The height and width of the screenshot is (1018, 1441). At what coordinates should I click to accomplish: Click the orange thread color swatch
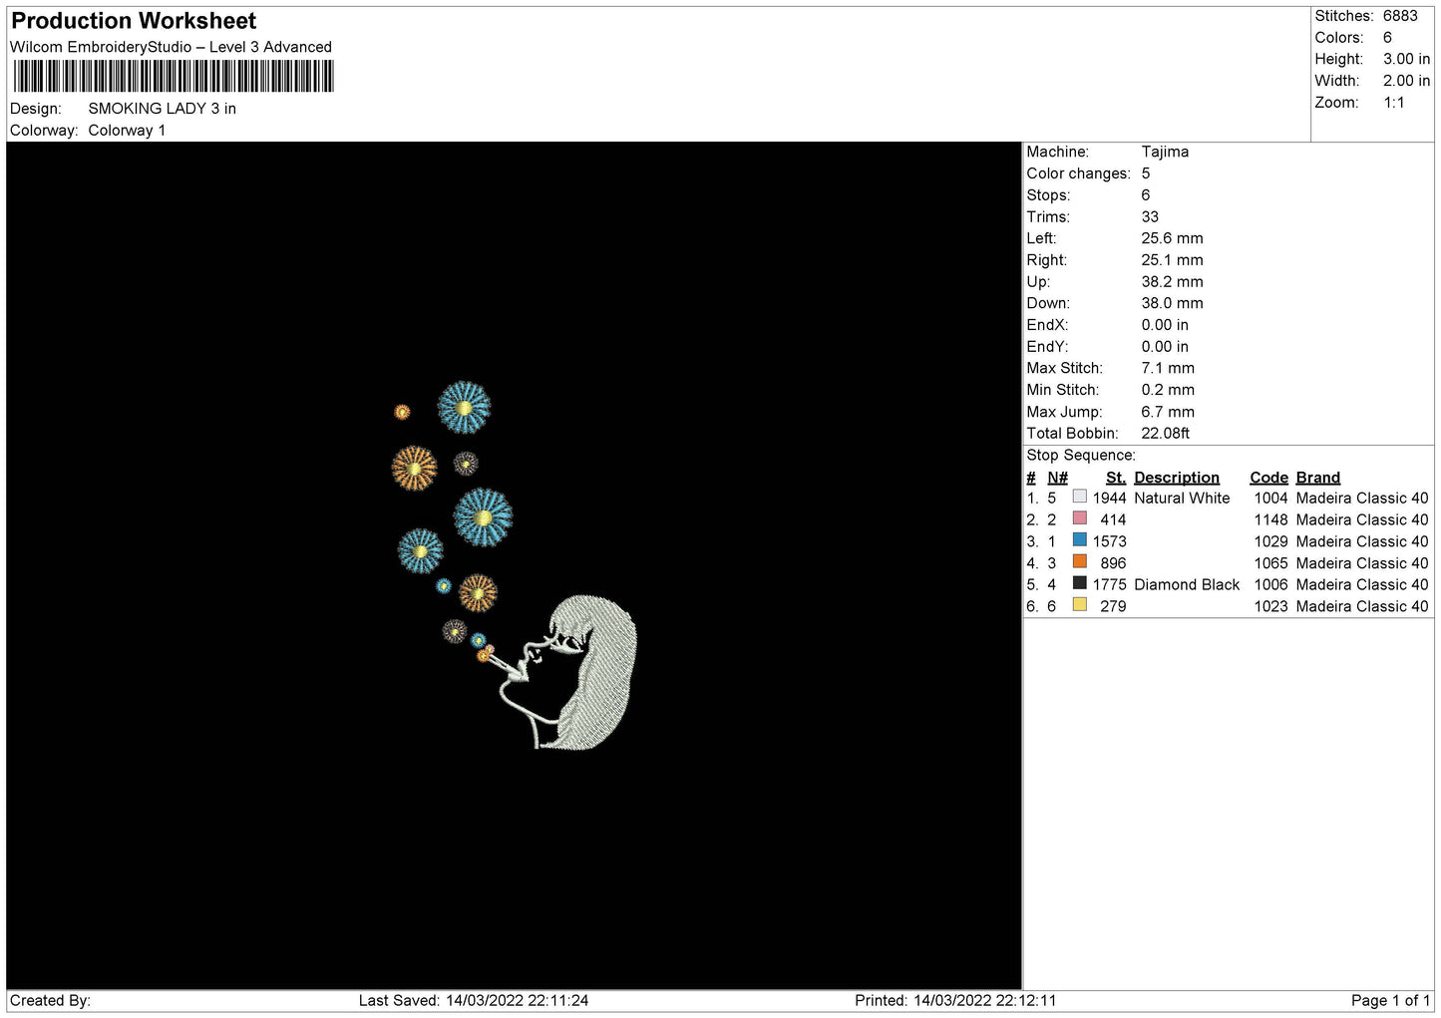pyautogui.click(x=1079, y=561)
